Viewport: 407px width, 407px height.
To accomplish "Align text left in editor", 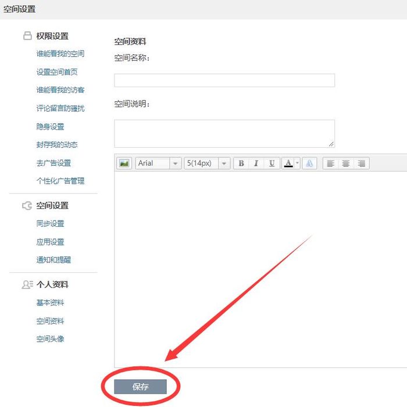I will [330, 163].
